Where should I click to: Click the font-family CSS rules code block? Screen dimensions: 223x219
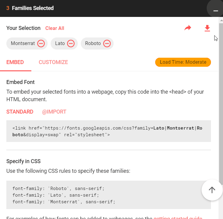(102, 195)
